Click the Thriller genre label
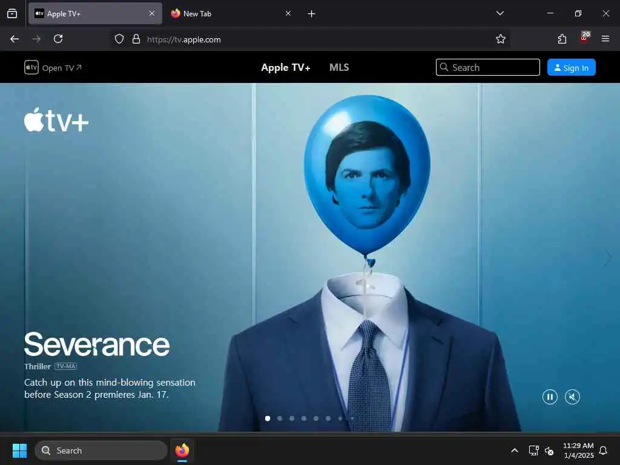 37,366
